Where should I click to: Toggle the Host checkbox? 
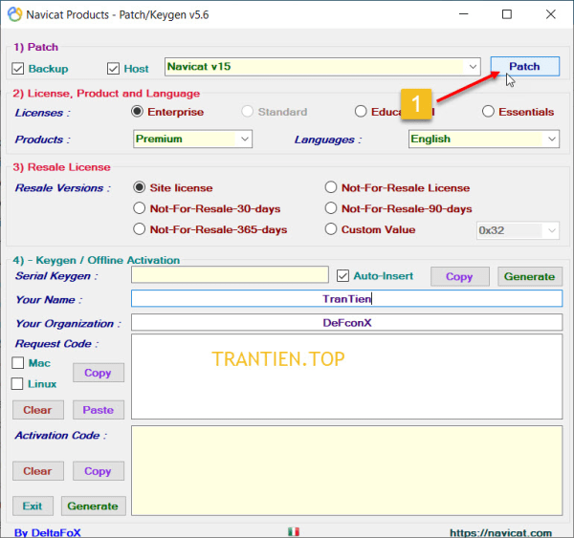click(x=113, y=69)
